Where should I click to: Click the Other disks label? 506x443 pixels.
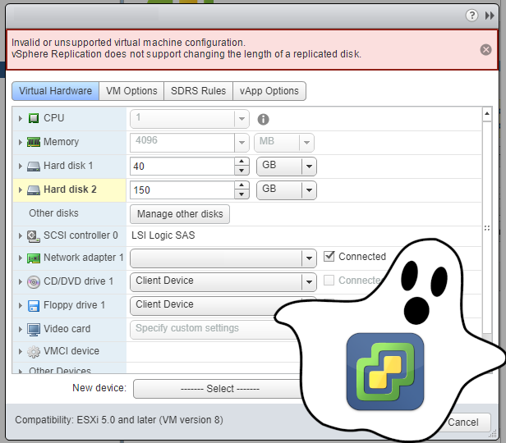point(53,213)
